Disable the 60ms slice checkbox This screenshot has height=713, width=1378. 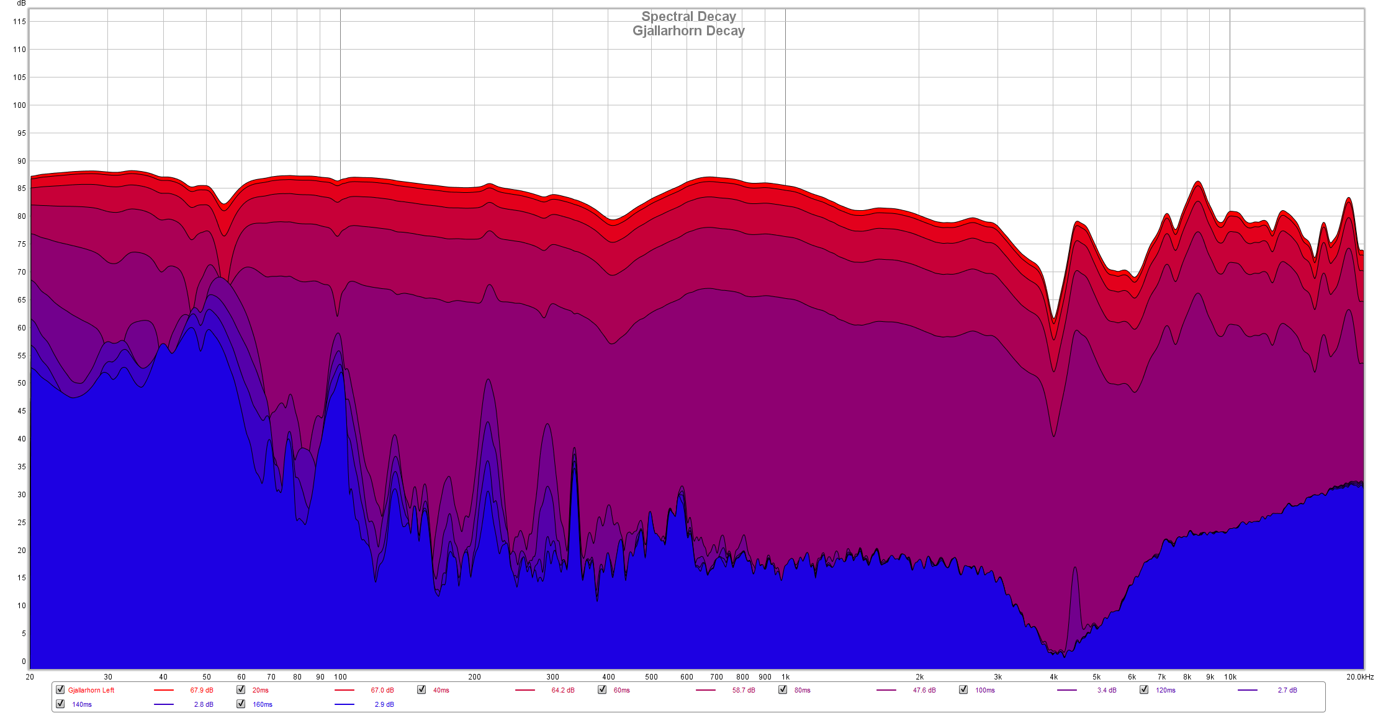point(602,689)
